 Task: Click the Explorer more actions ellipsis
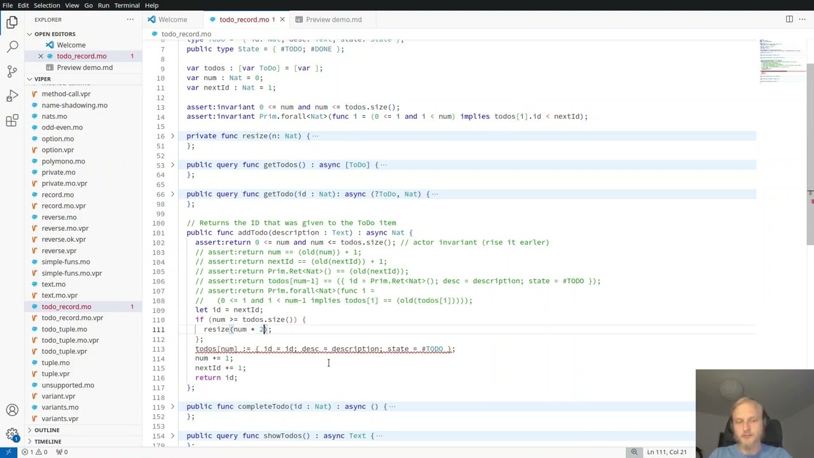(x=130, y=20)
